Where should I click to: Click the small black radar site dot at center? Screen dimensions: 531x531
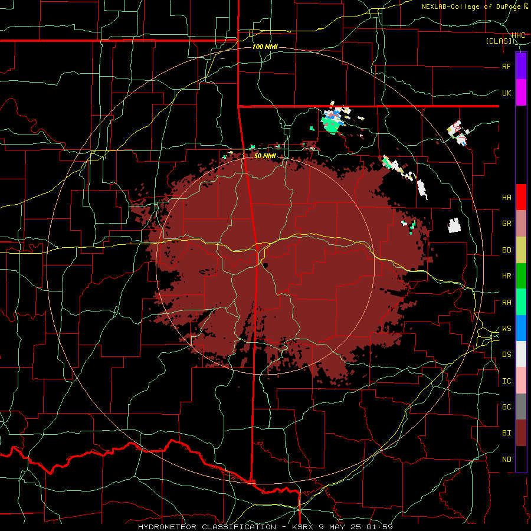[266, 265]
